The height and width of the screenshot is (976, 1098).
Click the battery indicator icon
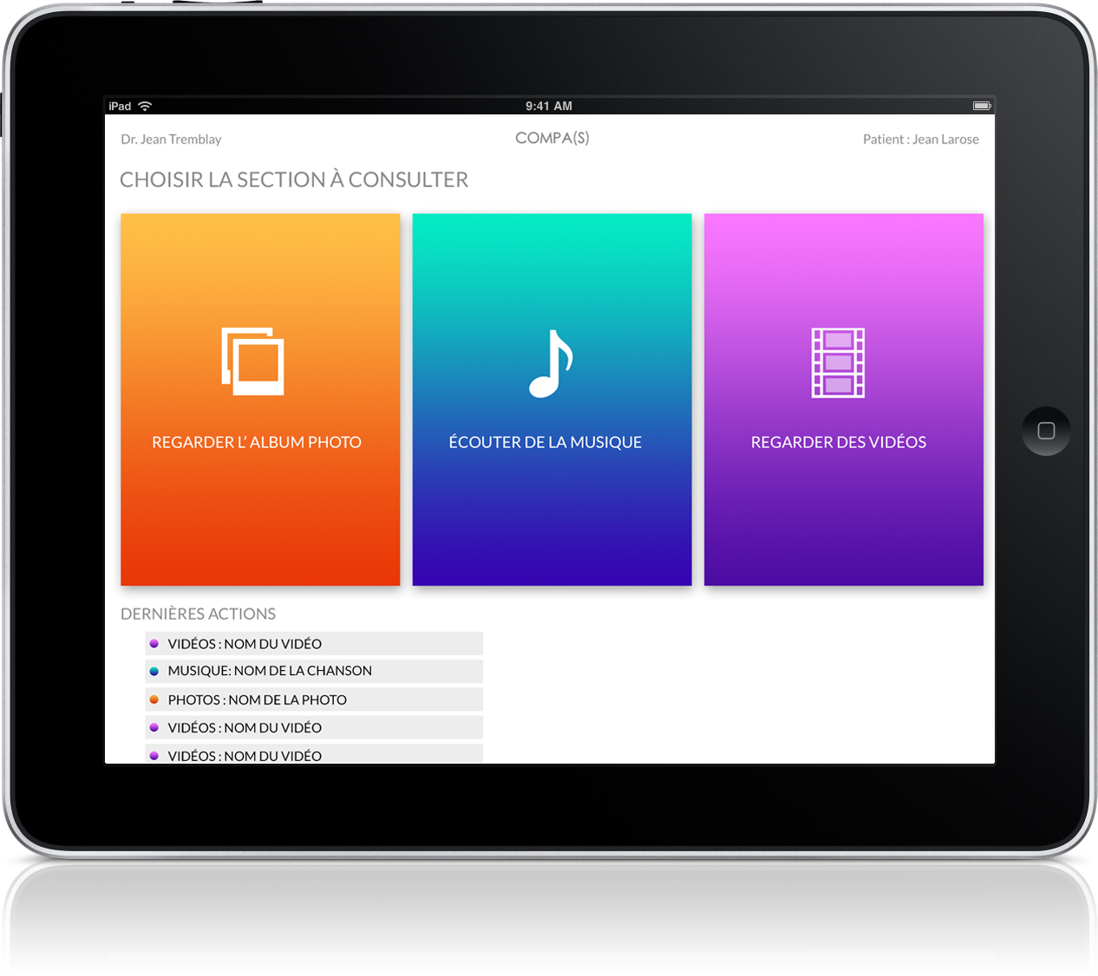coord(981,106)
